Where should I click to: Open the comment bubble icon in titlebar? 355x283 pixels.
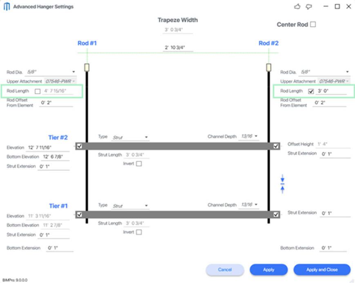pyautogui.click(x=309, y=7)
